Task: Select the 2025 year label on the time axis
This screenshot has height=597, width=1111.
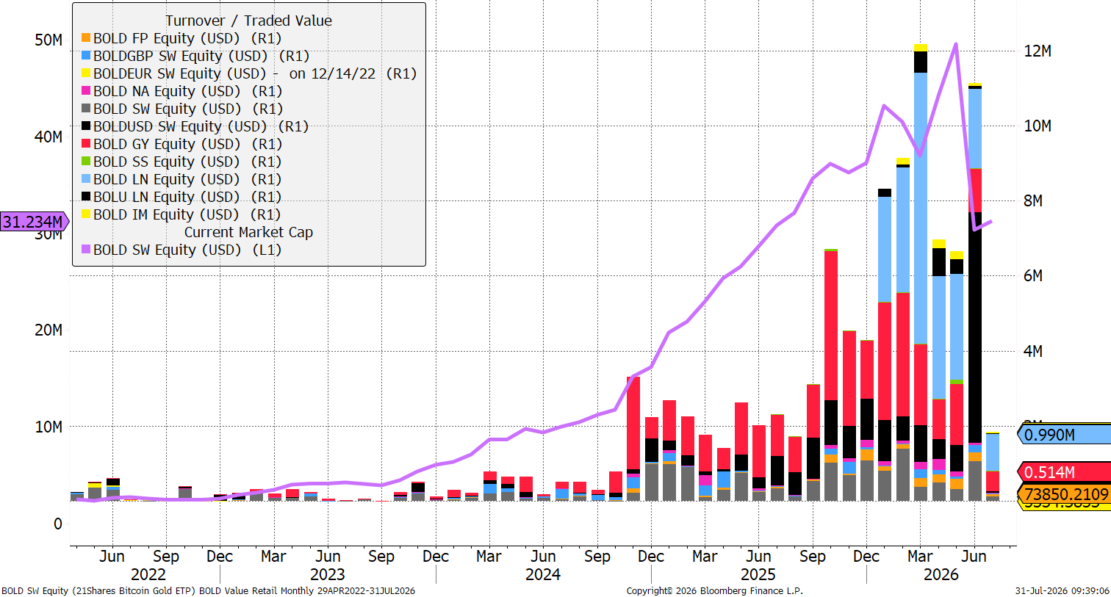Action: [x=758, y=574]
